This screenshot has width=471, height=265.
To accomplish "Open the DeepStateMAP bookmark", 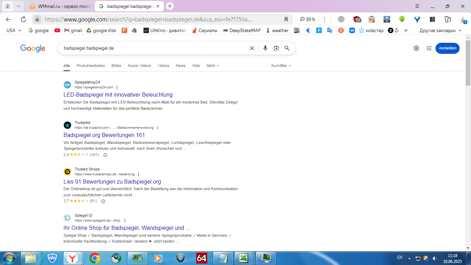I will point(242,30).
